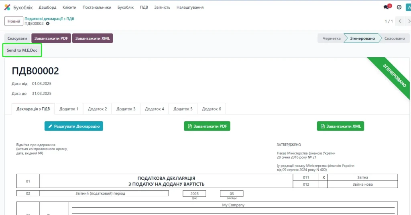Screen dimensions: 411x215
Task: Click the Бухоблік app logo icon
Action: (x=7, y=7)
